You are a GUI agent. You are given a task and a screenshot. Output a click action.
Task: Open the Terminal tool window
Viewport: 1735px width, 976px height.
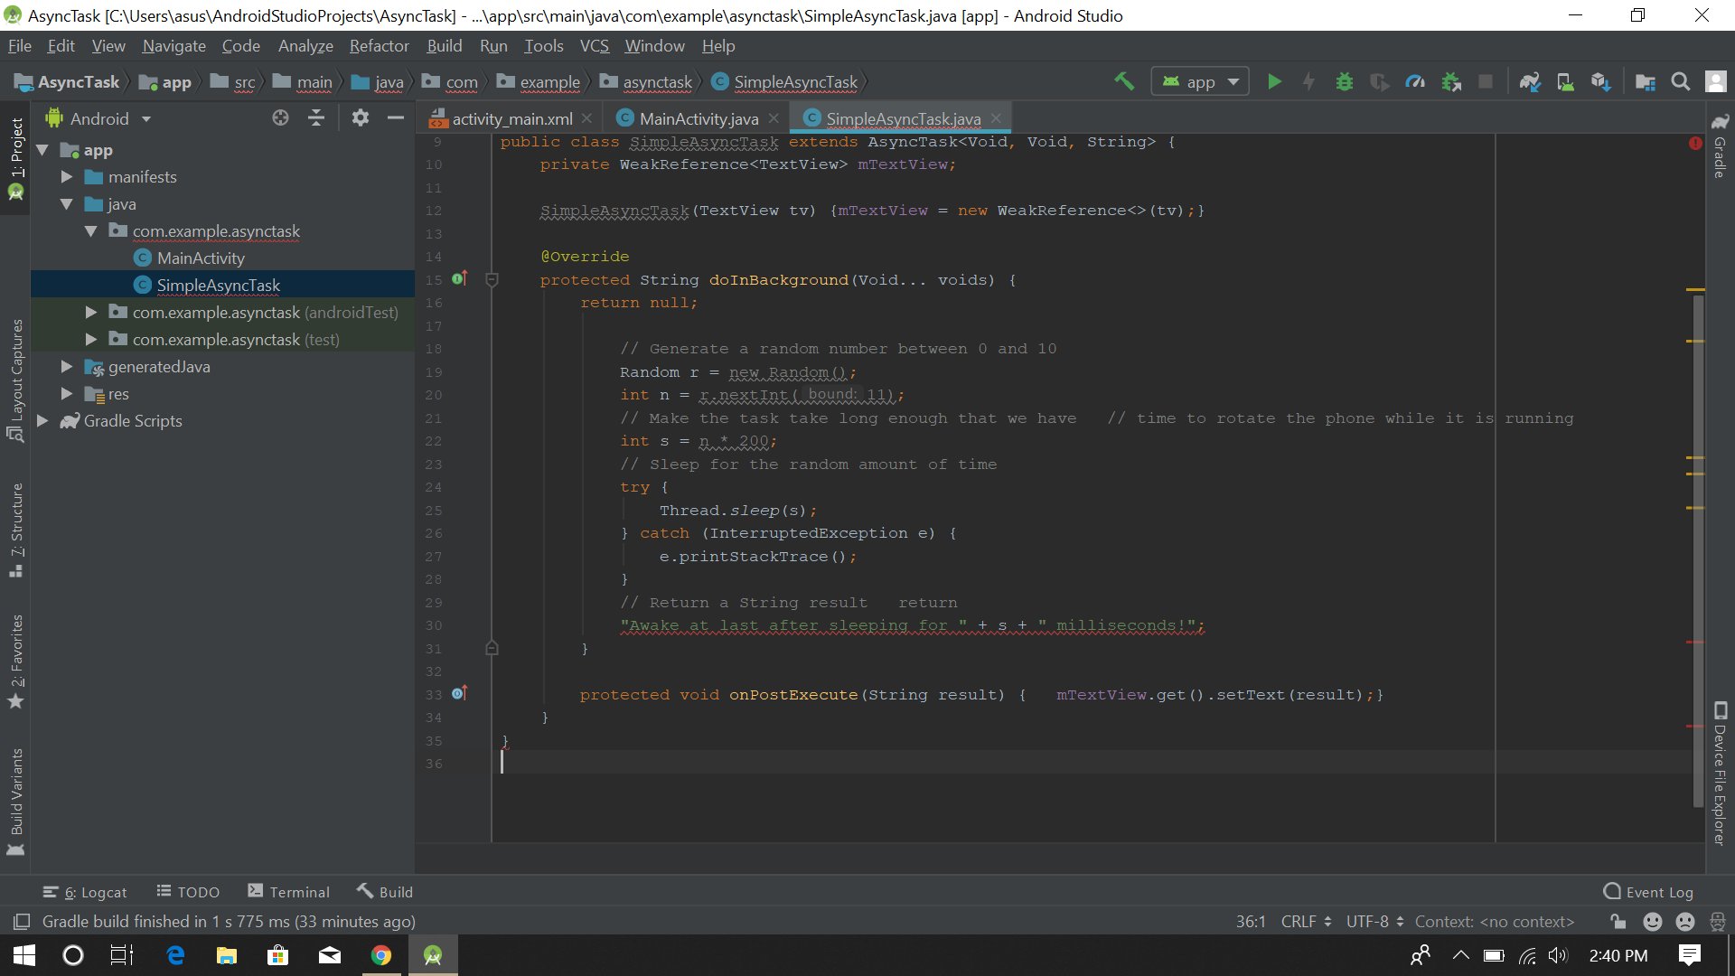[x=288, y=892]
